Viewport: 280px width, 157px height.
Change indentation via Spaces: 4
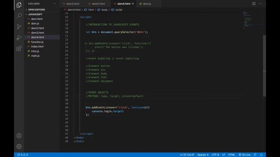(x=203, y=155)
